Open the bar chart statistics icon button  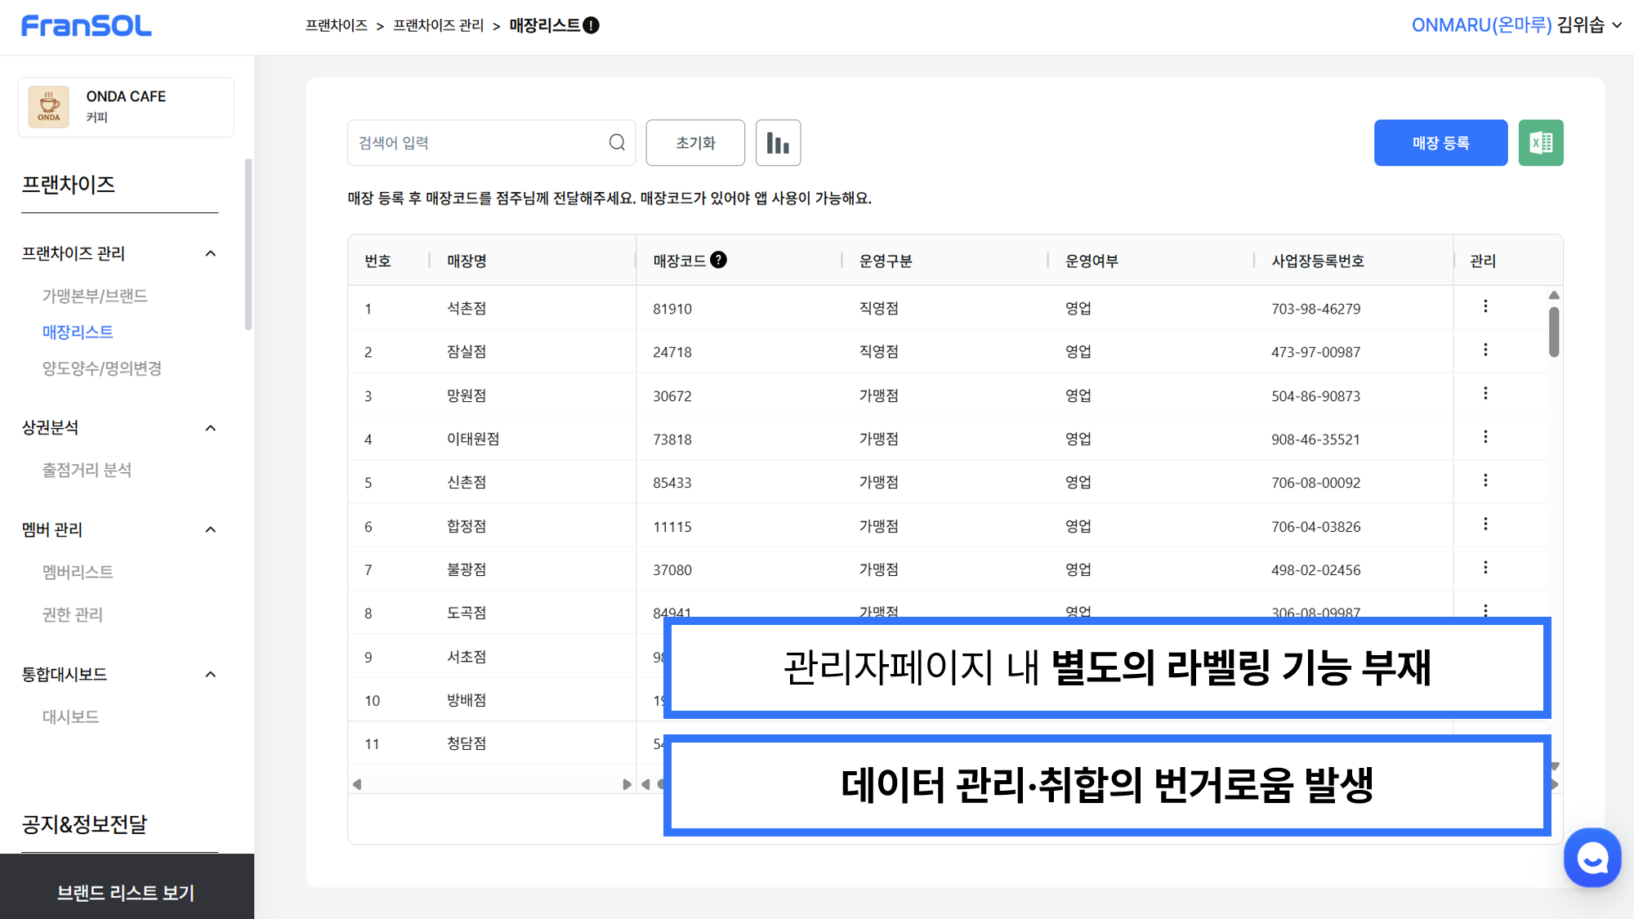(778, 143)
